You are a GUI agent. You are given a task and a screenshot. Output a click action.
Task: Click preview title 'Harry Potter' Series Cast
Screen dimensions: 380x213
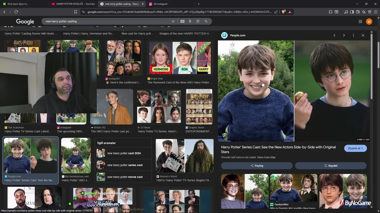[x=278, y=149]
